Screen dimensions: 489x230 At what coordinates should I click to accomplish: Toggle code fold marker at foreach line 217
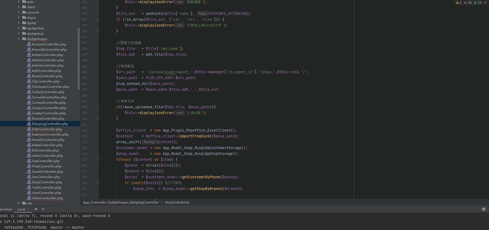tap(98, 159)
